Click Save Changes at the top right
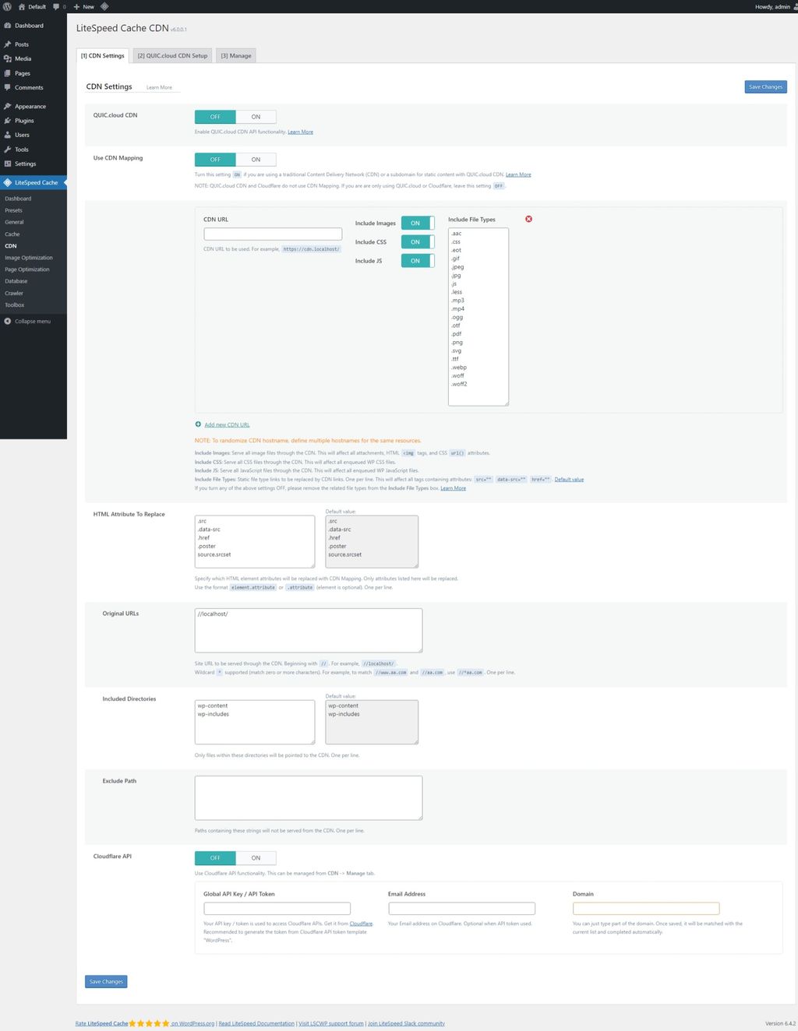Screen dimensions: 798x1031 coord(765,87)
